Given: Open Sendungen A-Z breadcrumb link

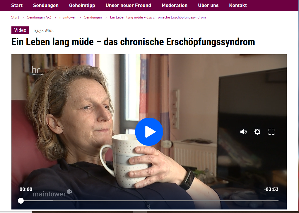Looking at the screenshot, I should click(x=39, y=17).
